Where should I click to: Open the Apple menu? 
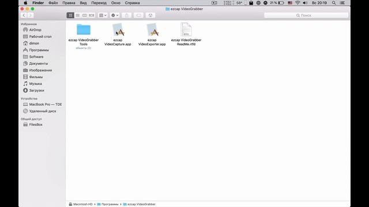coord(25,3)
